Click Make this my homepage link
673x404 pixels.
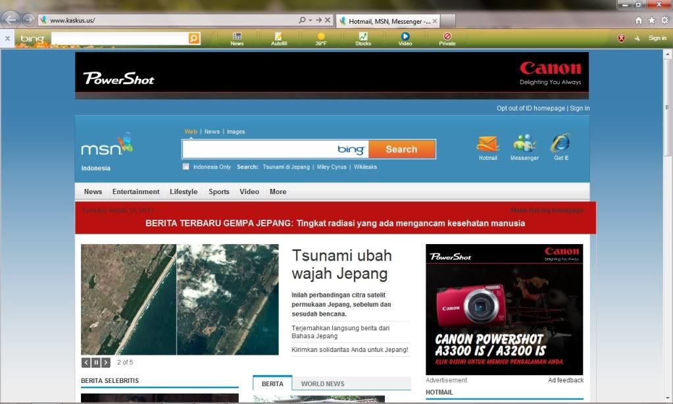click(x=547, y=211)
